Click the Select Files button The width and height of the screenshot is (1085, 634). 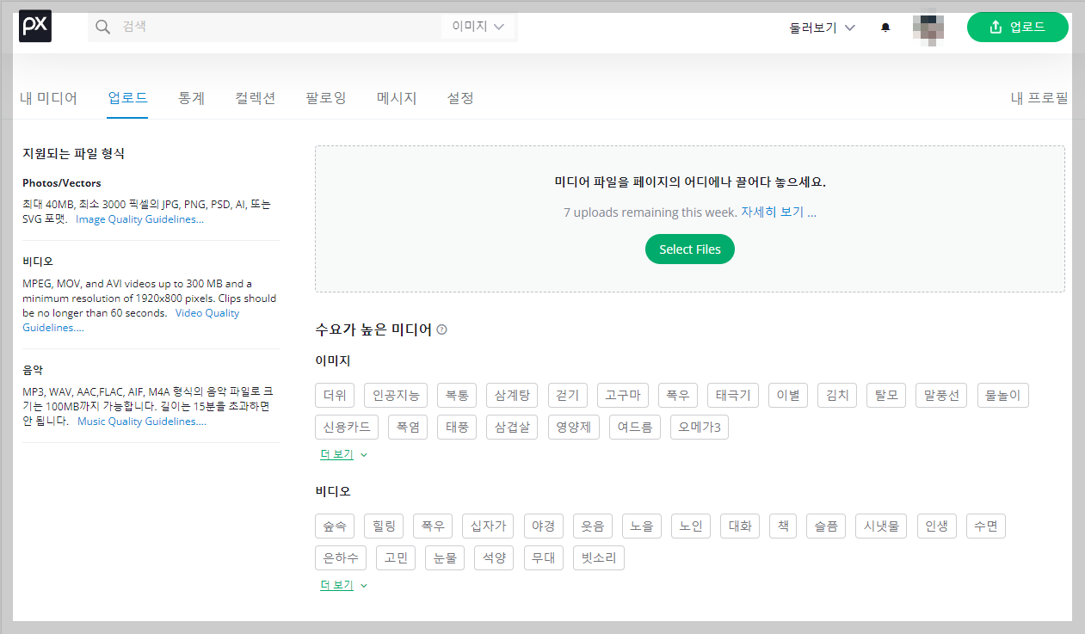(689, 249)
